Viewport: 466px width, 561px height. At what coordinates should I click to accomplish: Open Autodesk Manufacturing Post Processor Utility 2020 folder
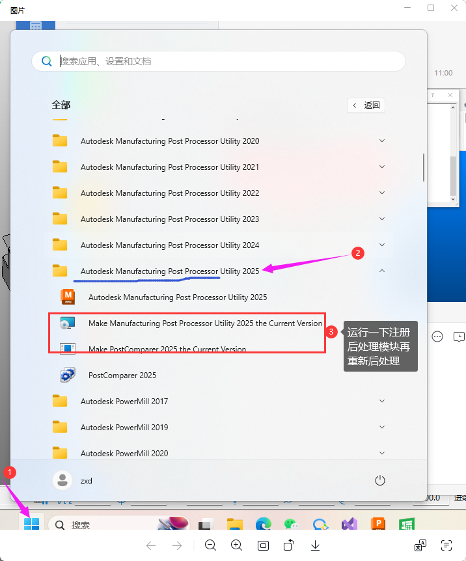click(218, 141)
